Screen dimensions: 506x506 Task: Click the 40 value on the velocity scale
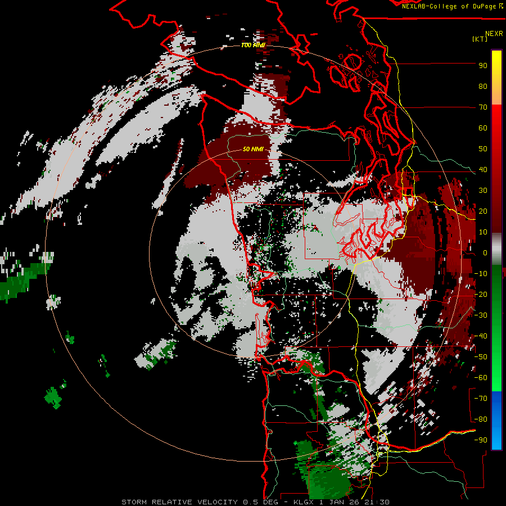click(483, 169)
